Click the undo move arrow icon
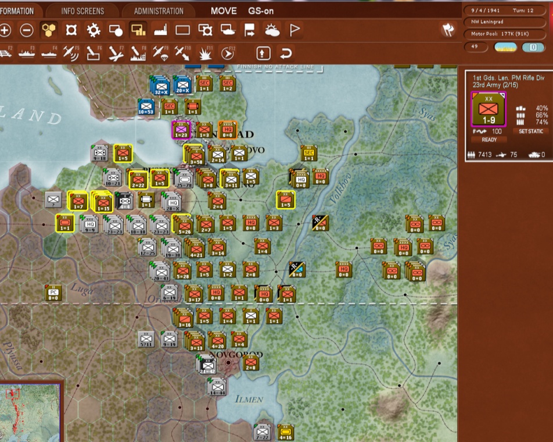Screen dimensions: 553x442 286,54
